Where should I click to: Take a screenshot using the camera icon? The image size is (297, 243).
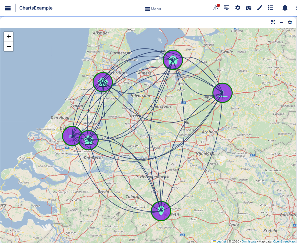click(x=248, y=8)
